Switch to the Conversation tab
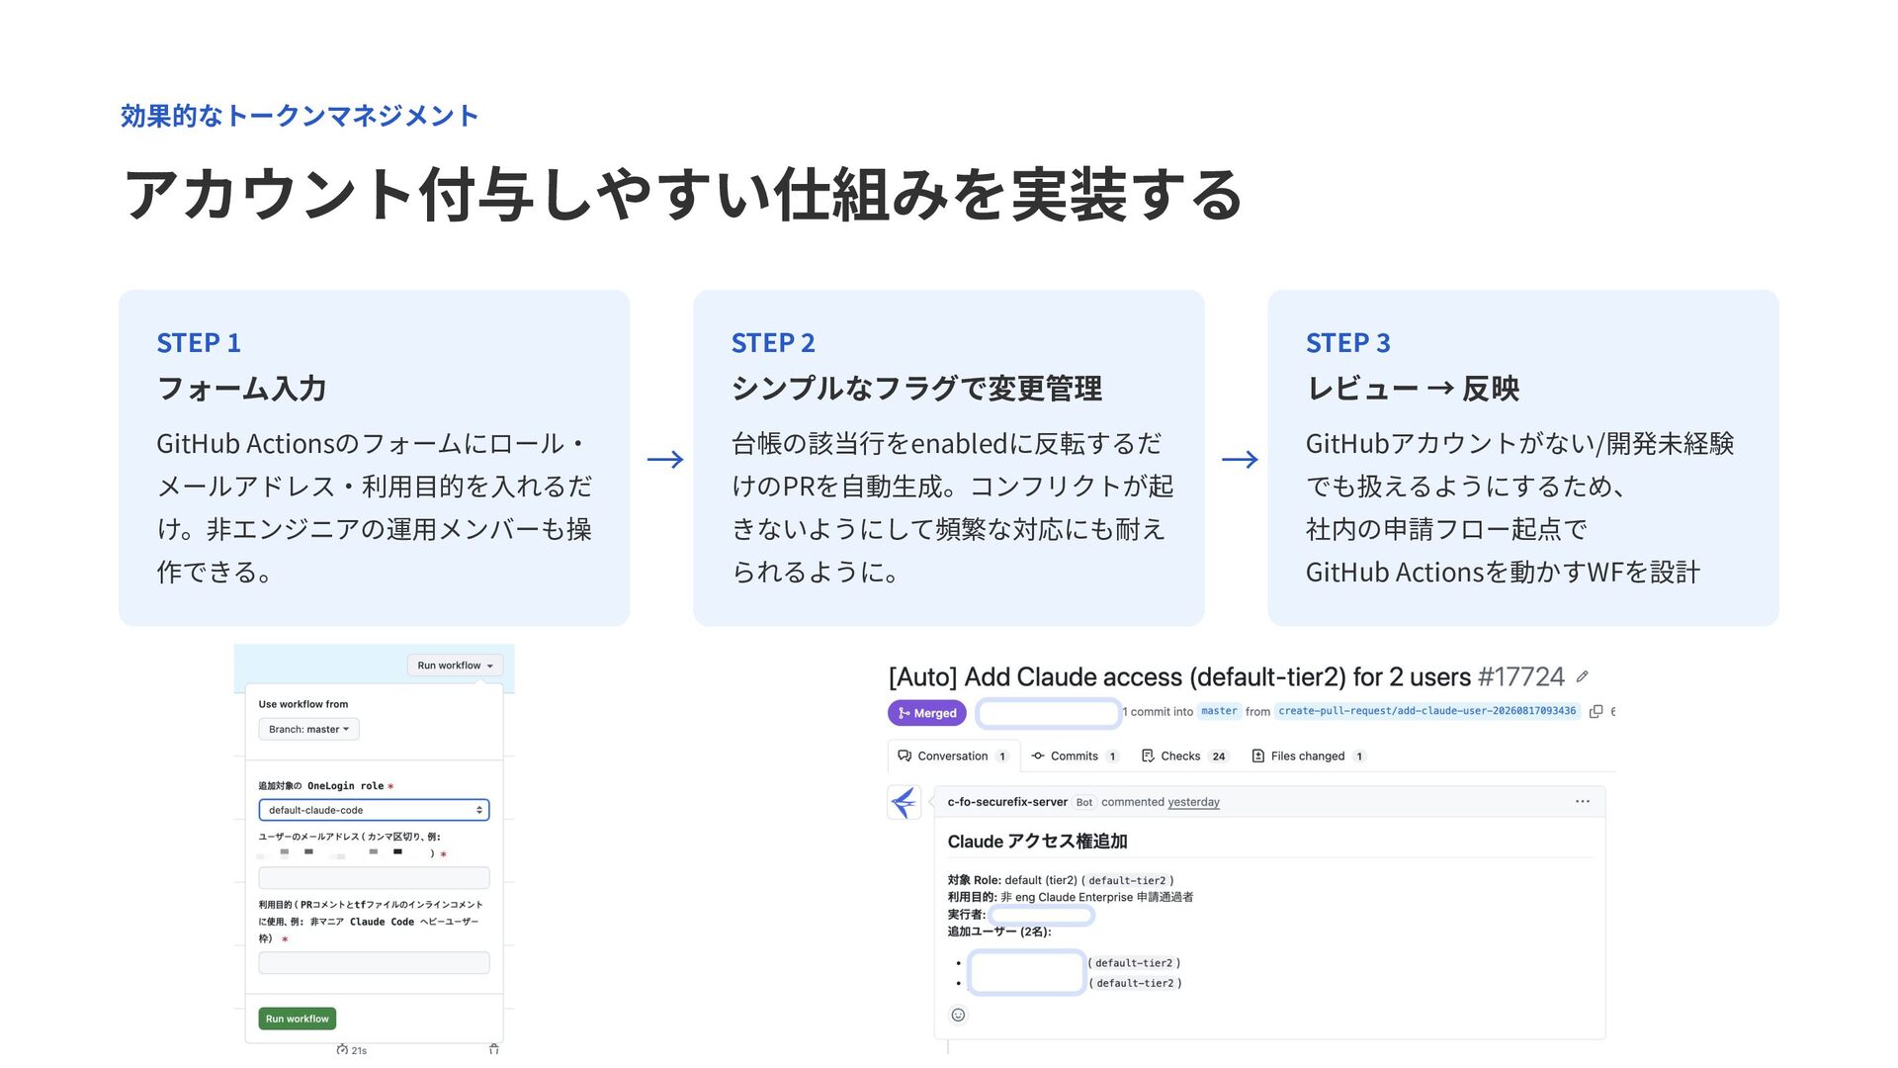1898x1068 pixels. pos(953,756)
